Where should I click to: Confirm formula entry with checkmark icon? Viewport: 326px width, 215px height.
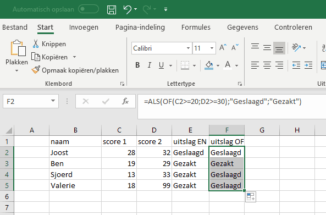point(106,101)
